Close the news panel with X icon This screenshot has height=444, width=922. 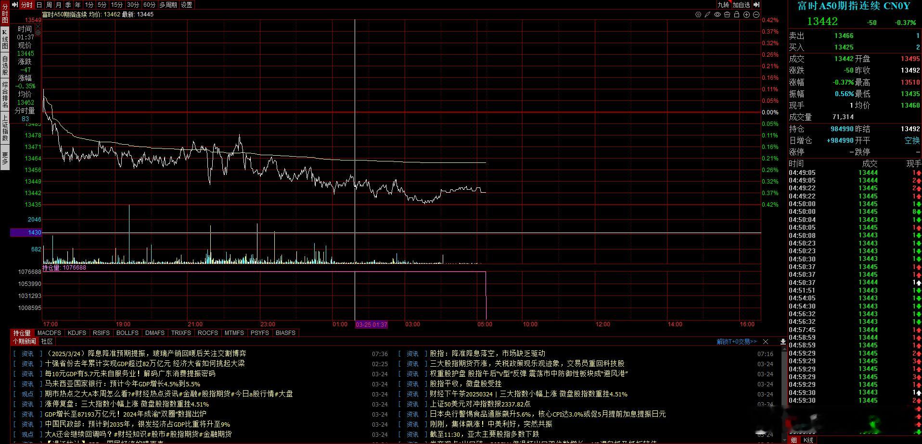point(766,342)
